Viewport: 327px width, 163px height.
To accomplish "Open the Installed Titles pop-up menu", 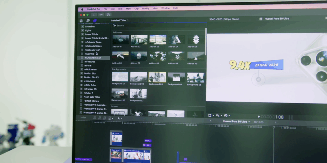I will tap(120, 20).
